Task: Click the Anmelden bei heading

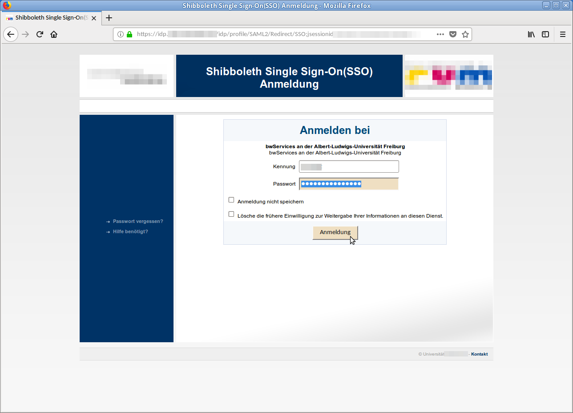Action: pyautogui.click(x=335, y=130)
